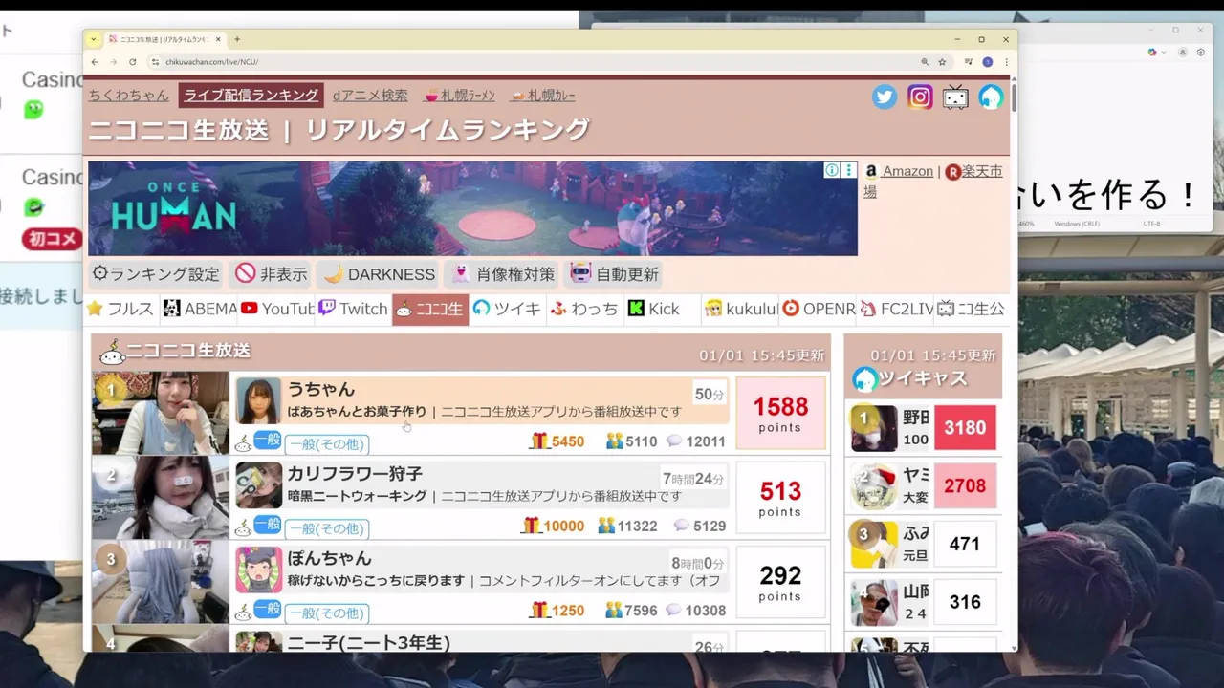Click viewer count 5110 for うちゃん

pos(631,441)
